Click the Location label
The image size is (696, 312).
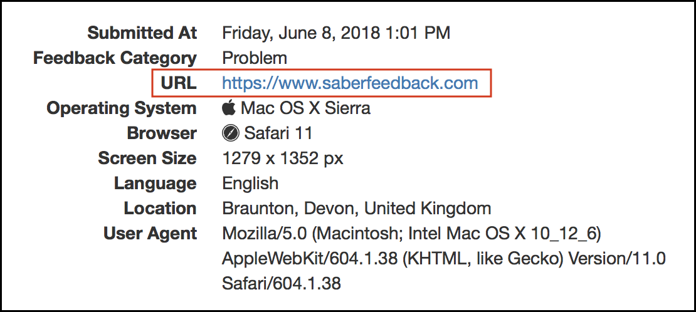coord(160,208)
